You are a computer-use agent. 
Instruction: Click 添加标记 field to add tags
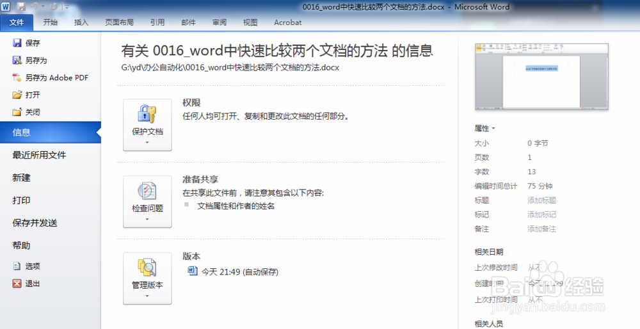(x=541, y=214)
